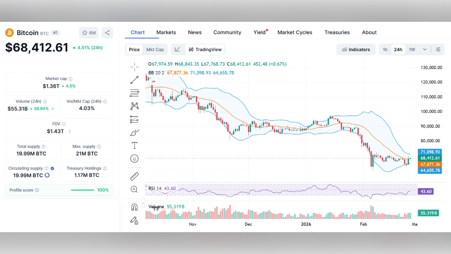Open the XABCD pattern tool
Screen dimensions: 451x254
[x=134, y=106]
